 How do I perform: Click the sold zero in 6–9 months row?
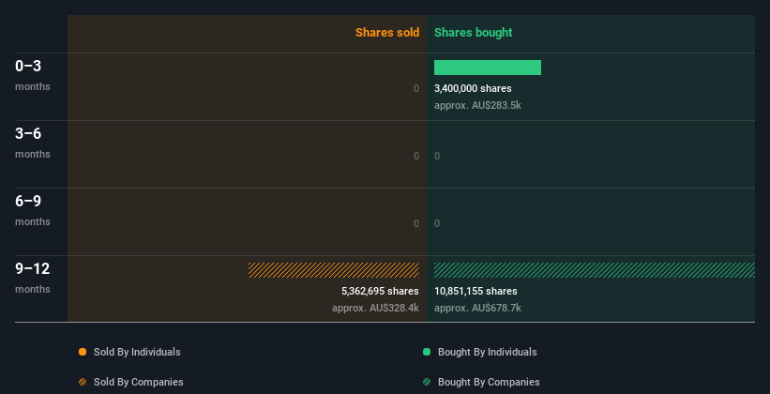416,223
